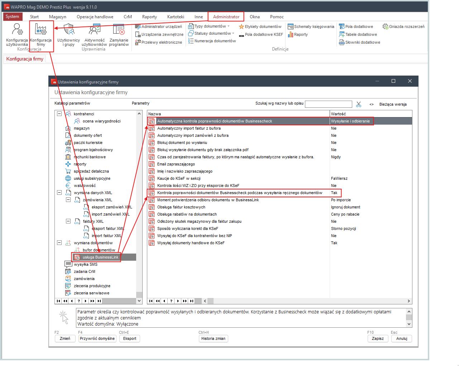This screenshot has width=459, height=366.
Task: Select Automatyczny import faktur z bufora row
Action: point(279,128)
